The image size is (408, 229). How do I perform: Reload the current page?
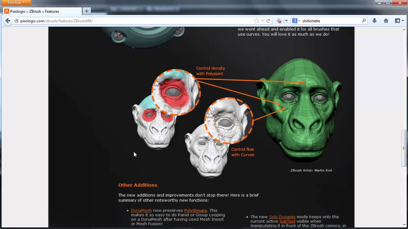click(268, 21)
